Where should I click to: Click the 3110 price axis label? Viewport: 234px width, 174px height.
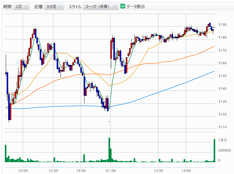point(222,127)
